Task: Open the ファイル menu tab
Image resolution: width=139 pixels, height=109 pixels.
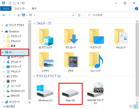Action: (x=6, y=9)
